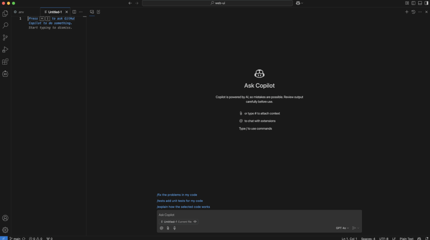Open the Copilot dropdown in title bar
Image resolution: width=430 pixels, height=240 pixels.
[299, 3]
